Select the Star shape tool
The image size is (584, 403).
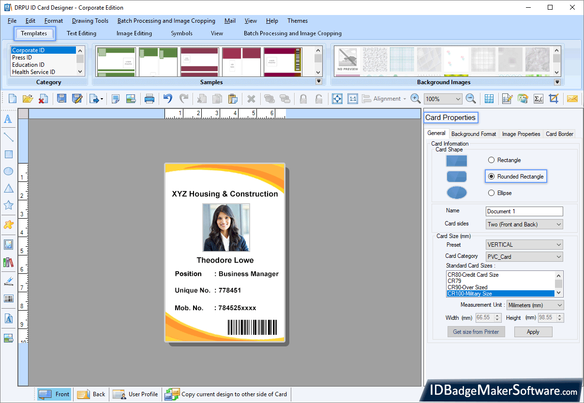point(8,205)
